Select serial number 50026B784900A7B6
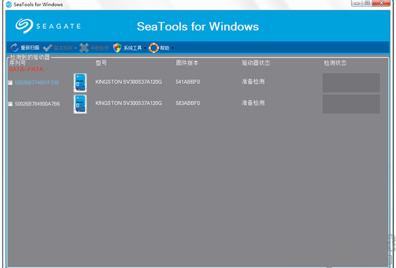 (37, 104)
